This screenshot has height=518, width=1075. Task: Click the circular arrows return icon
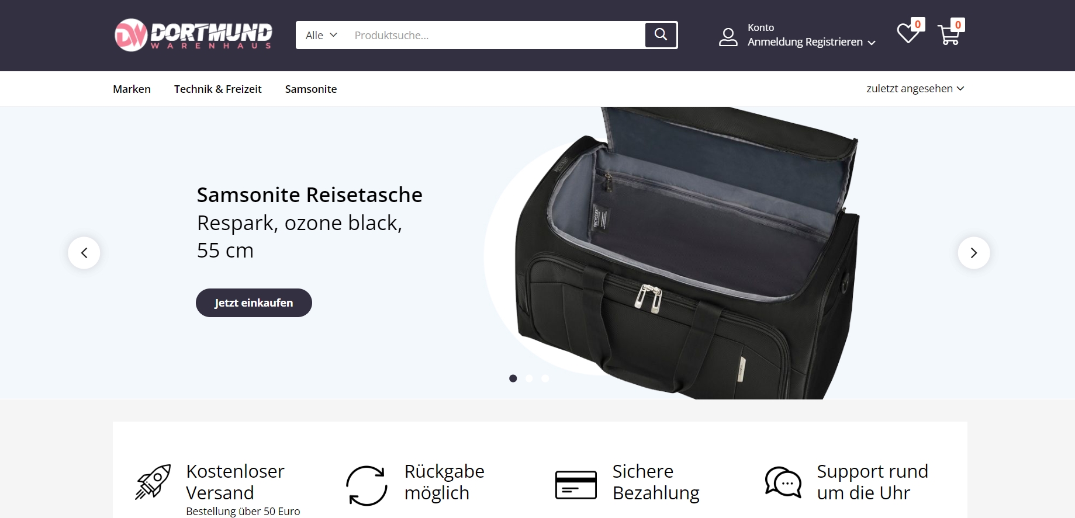pyautogui.click(x=367, y=485)
